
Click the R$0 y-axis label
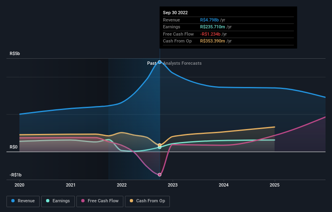tap(14, 147)
